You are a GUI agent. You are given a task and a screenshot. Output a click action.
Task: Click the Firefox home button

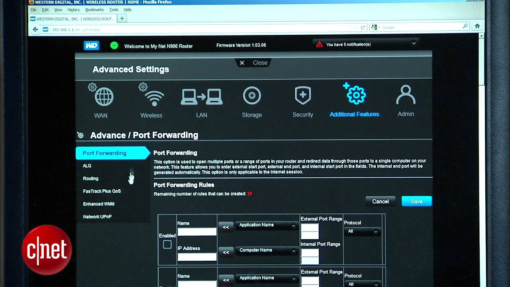coord(477,26)
